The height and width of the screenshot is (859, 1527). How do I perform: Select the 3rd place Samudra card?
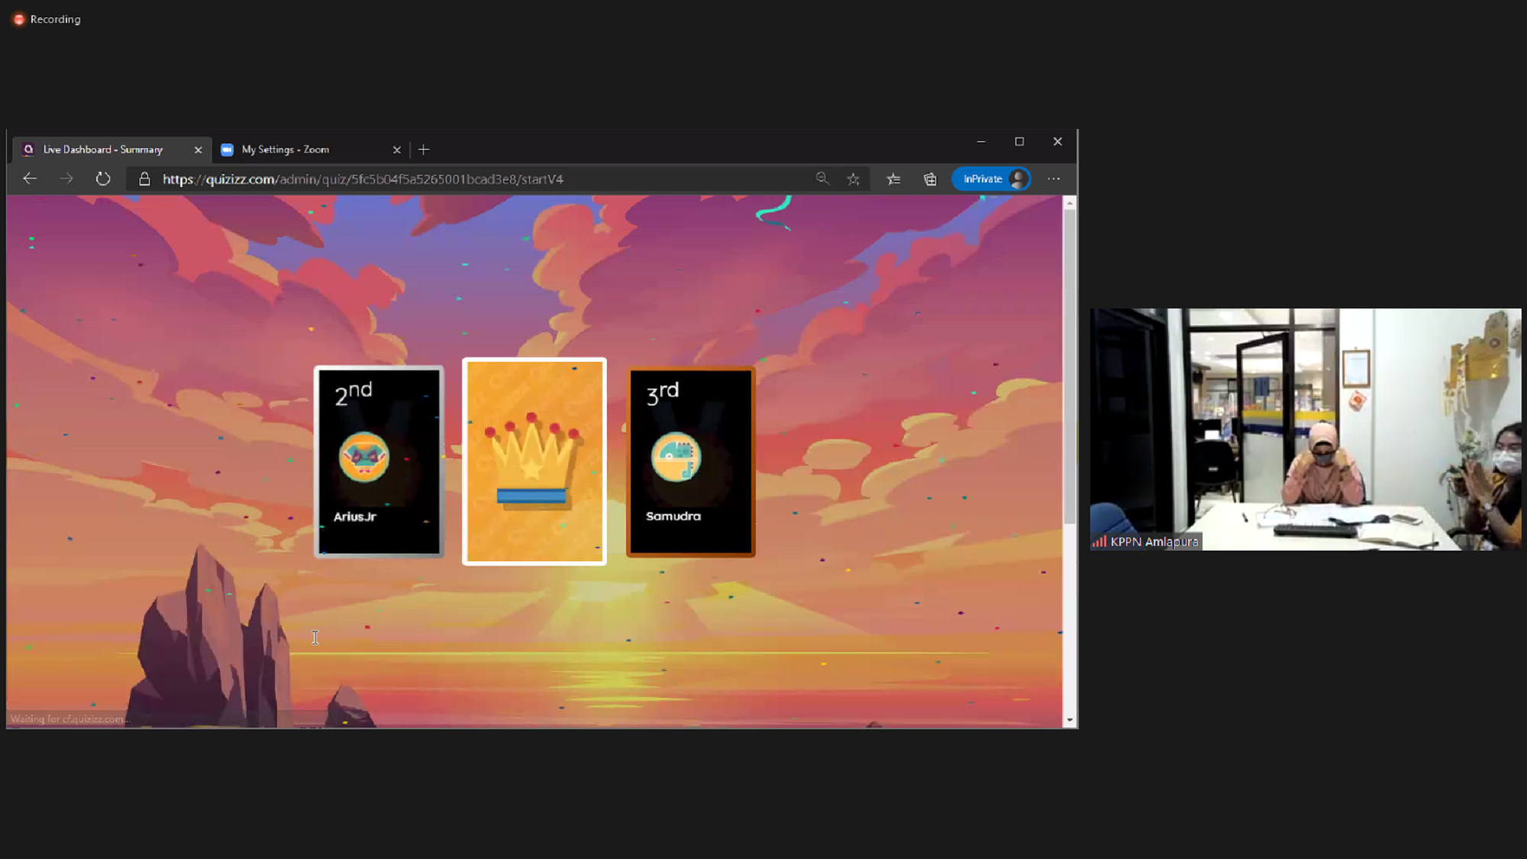(691, 462)
